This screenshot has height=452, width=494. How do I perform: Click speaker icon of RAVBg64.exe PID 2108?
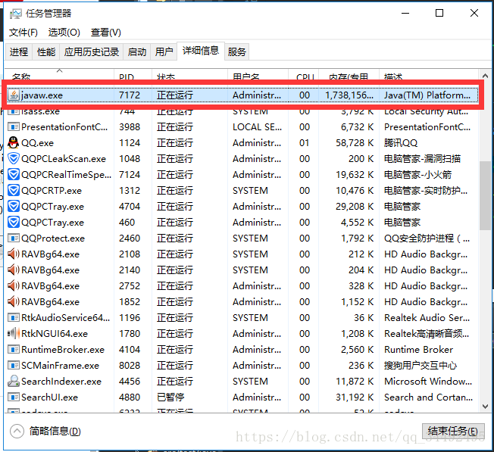click(13, 254)
